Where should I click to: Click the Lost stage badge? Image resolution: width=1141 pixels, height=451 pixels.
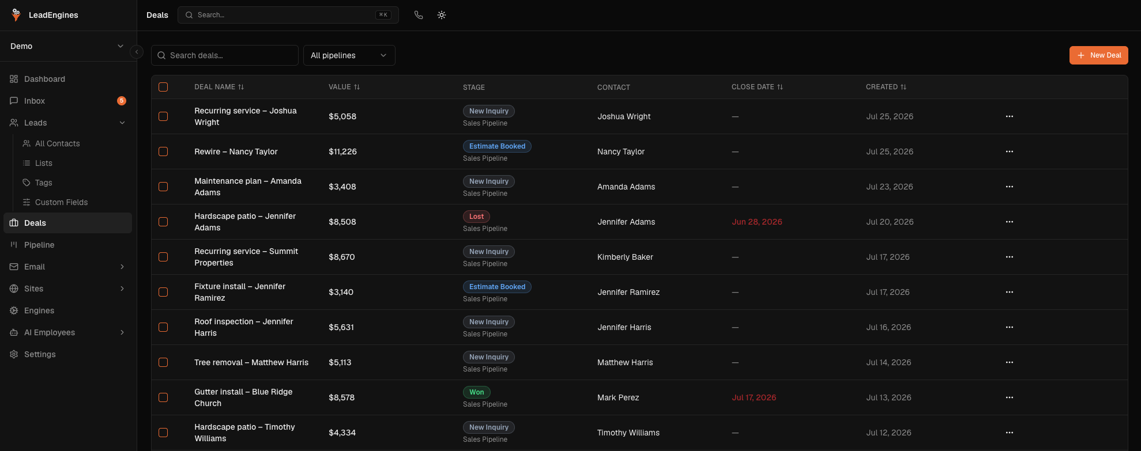pos(476,217)
